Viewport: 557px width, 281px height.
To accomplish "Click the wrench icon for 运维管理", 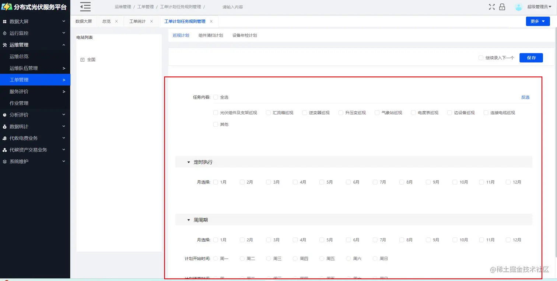I will point(5,44).
